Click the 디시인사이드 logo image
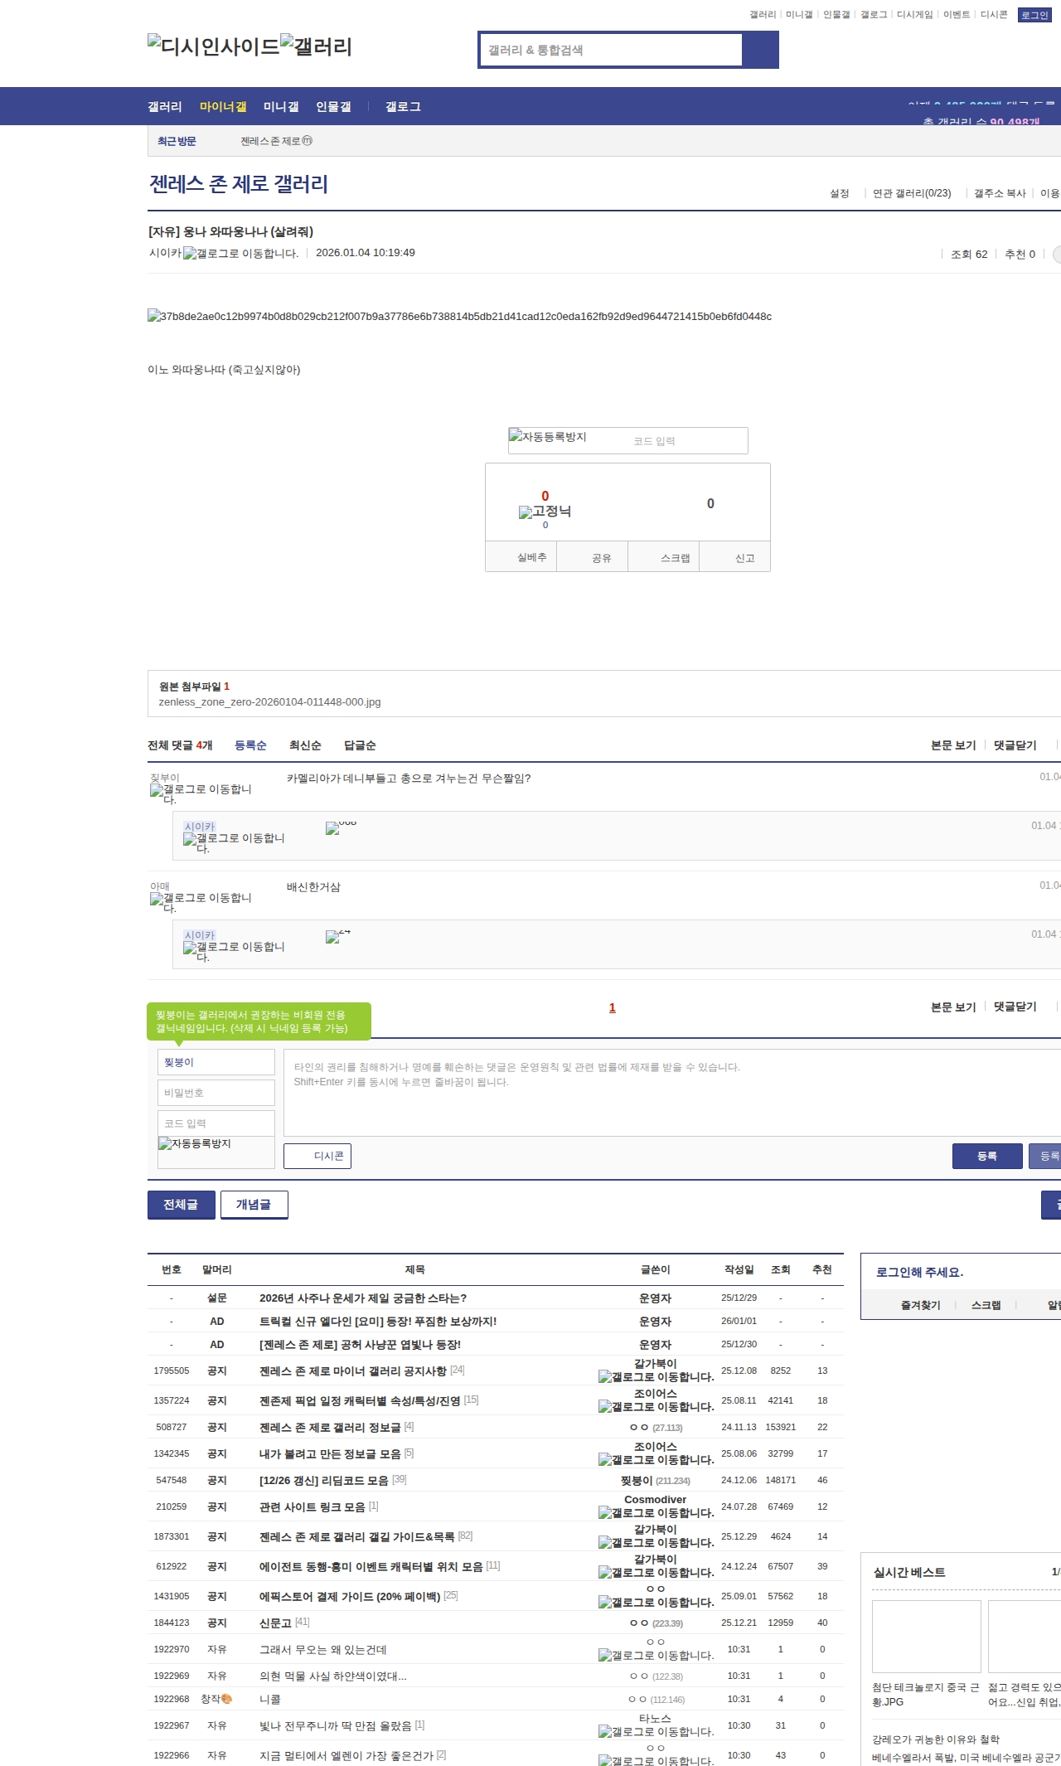Screen dimensions: 1061x1766 click(213, 46)
